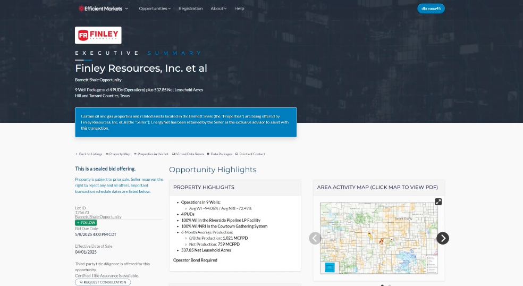Open the About menu
523x286 pixels.
tap(218, 9)
